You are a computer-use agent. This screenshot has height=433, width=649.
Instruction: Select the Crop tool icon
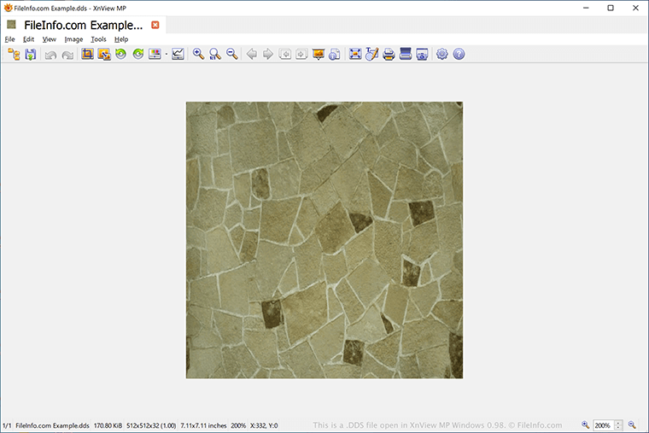click(x=87, y=54)
